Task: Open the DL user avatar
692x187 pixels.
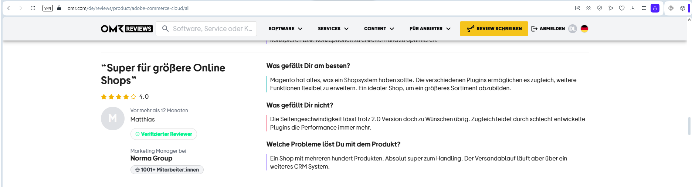Action: 572,29
